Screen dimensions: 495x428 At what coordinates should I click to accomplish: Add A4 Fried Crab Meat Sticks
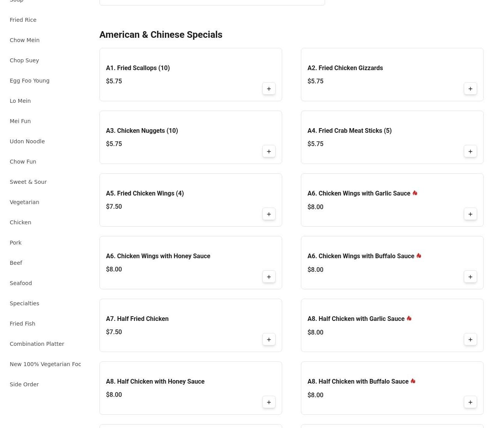pyautogui.click(x=470, y=151)
